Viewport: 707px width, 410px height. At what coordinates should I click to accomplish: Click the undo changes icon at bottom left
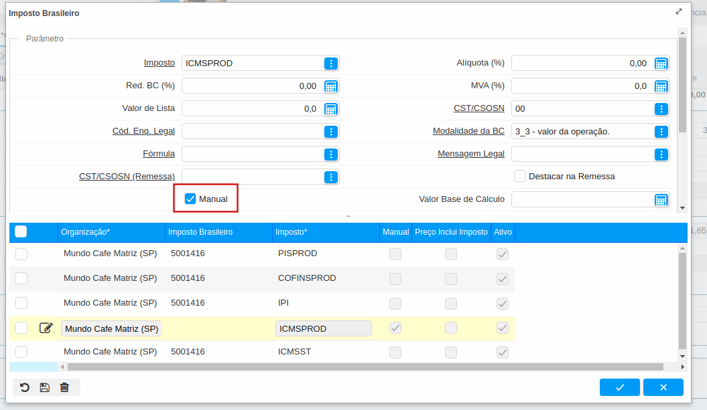click(25, 387)
